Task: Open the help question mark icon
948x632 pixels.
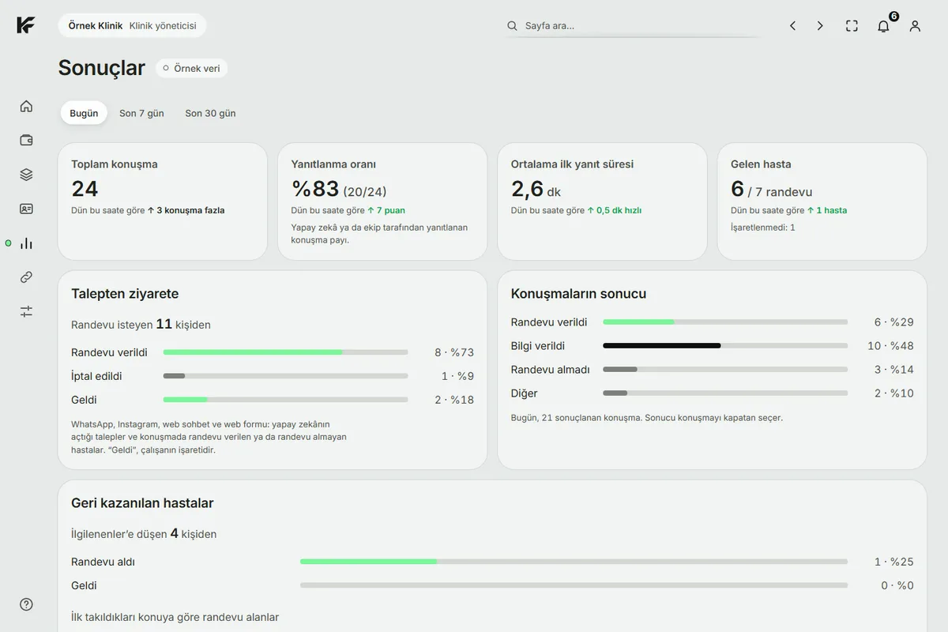Action: (x=26, y=604)
